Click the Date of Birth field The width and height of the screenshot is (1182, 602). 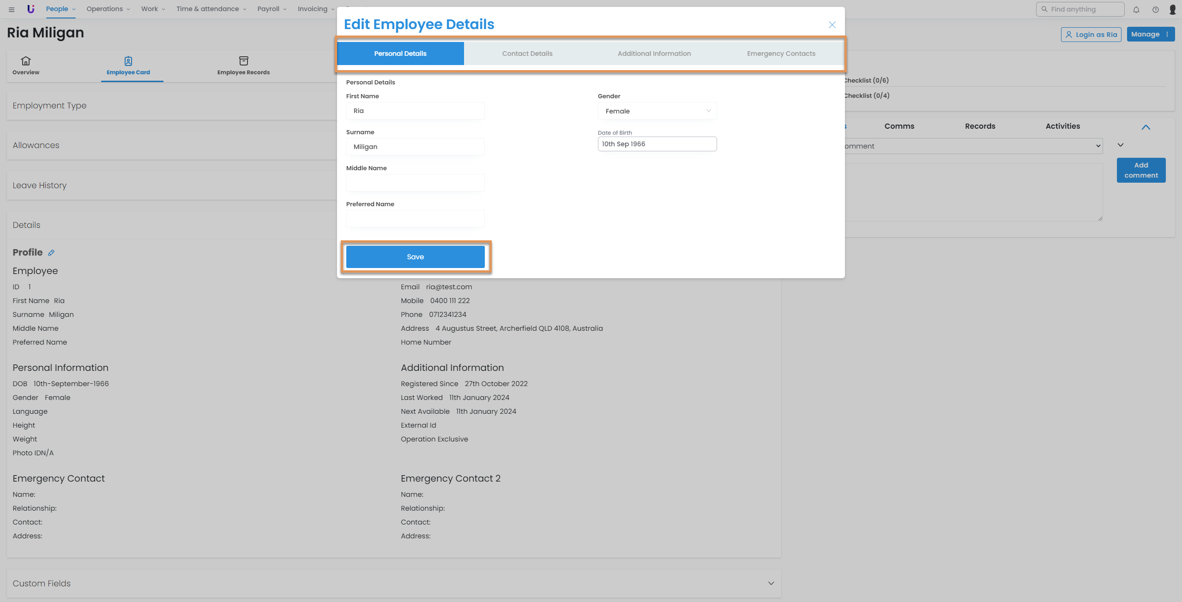coord(657,144)
